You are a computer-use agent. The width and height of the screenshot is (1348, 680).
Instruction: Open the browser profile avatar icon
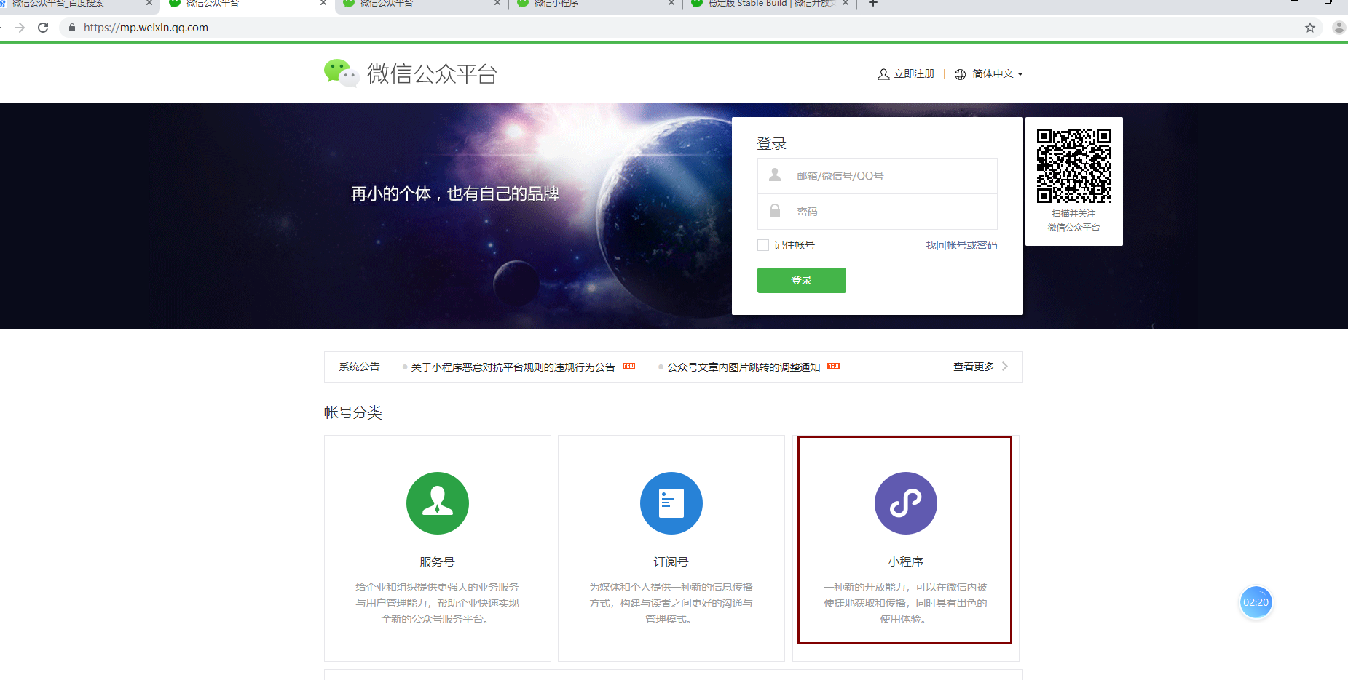click(1339, 28)
